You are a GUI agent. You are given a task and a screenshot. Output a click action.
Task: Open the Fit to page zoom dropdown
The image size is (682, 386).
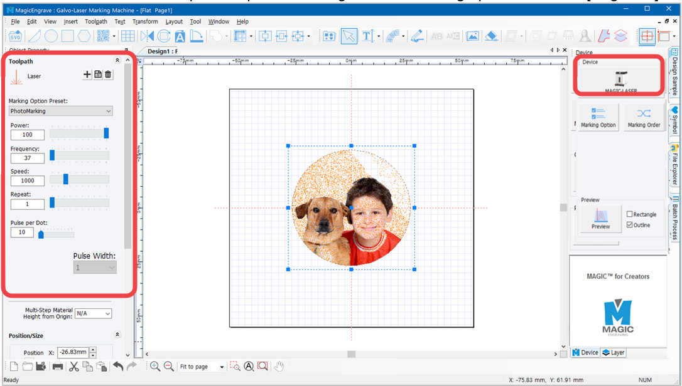click(x=202, y=367)
